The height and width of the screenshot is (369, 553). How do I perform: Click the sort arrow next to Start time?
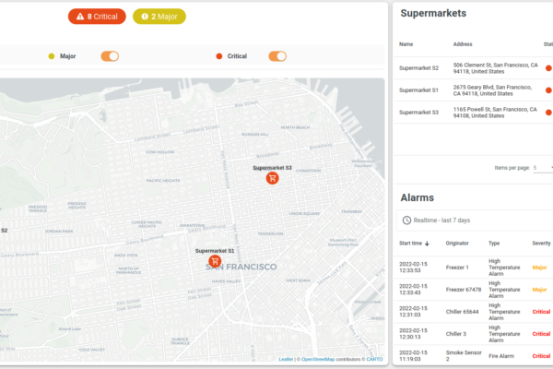[x=427, y=244]
